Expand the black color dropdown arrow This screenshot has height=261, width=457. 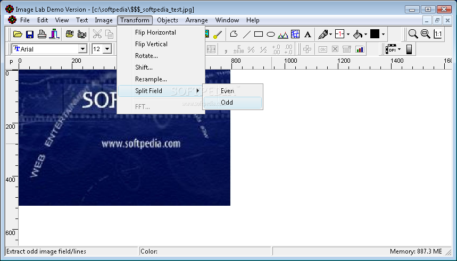[x=383, y=35]
